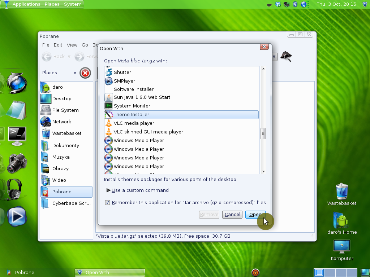This screenshot has width=370, height=277.
Task: Open the Back button history dropdown arrow
Action: pos(69,57)
